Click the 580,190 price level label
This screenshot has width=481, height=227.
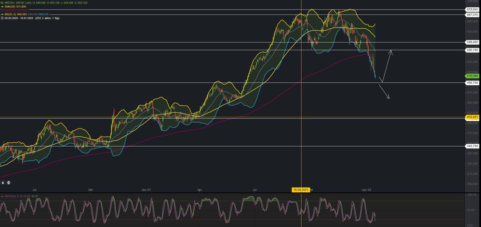[x=472, y=50]
